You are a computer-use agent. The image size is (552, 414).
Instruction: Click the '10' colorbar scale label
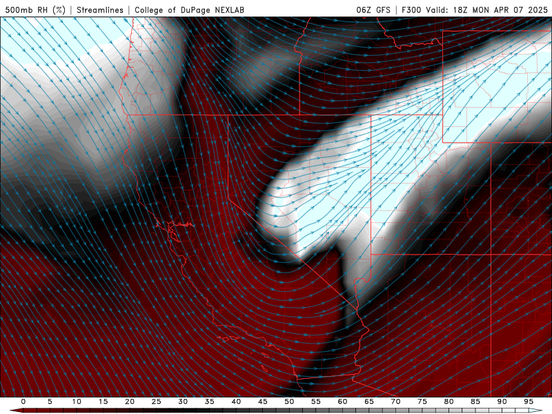[77, 402]
